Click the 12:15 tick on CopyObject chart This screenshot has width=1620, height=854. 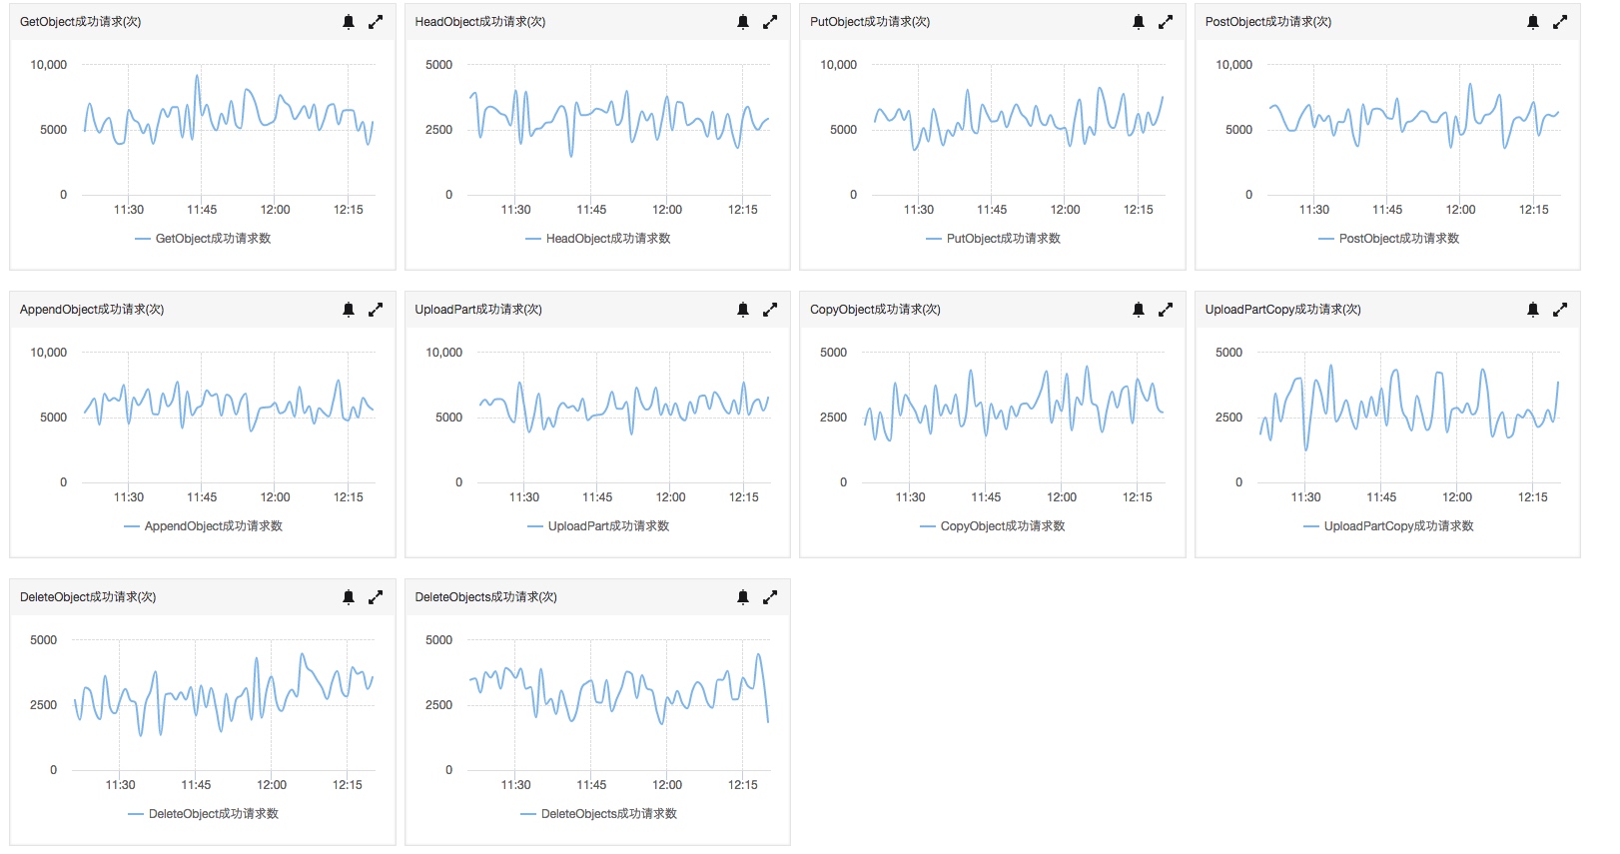click(1138, 497)
